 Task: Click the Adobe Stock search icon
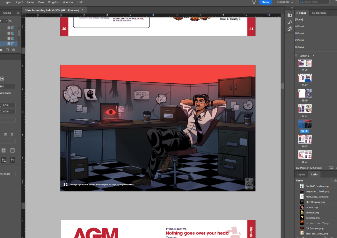(302, 2)
